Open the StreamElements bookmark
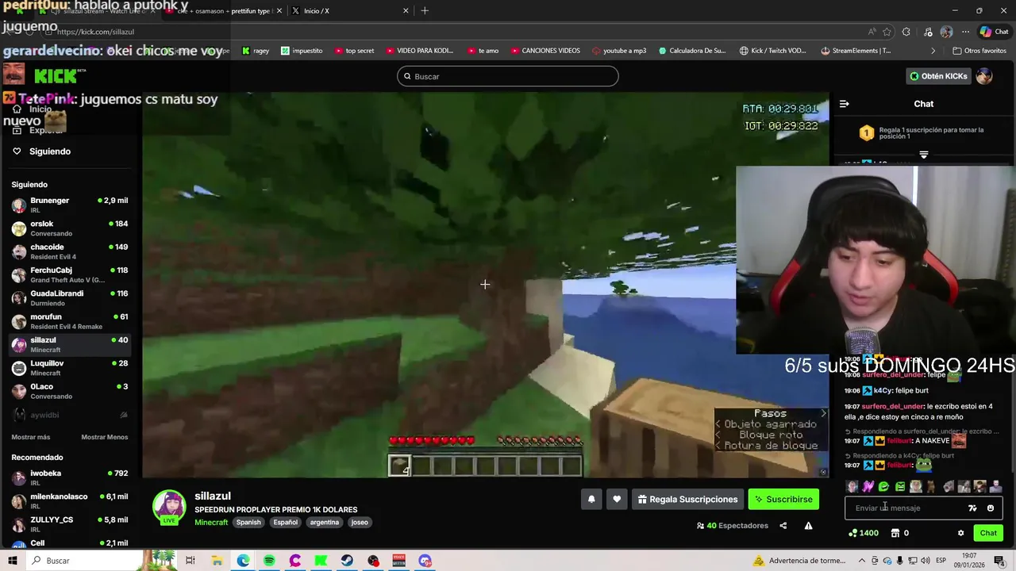The height and width of the screenshot is (571, 1016). 856,51
